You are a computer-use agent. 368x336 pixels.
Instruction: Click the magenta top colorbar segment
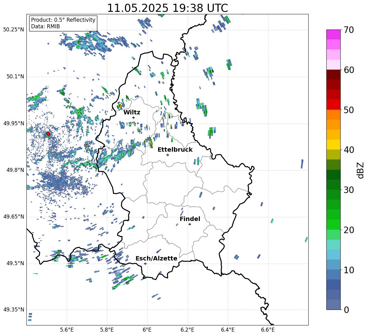(x=333, y=35)
